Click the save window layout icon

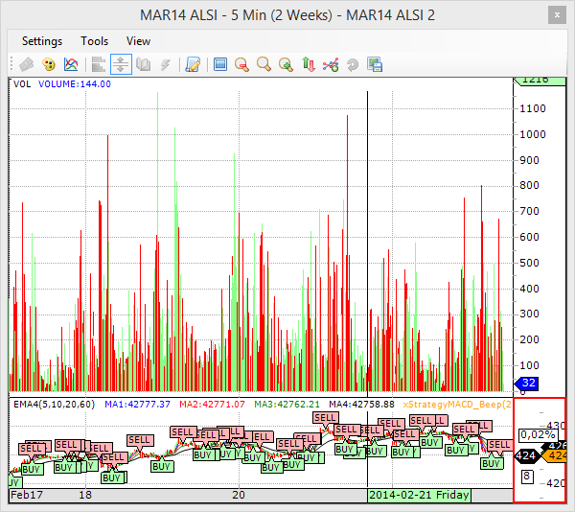(x=375, y=65)
